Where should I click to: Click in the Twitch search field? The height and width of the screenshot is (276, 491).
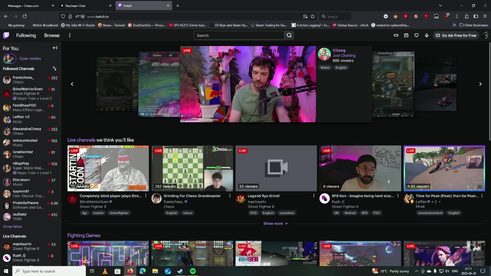[x=239, y=35]
